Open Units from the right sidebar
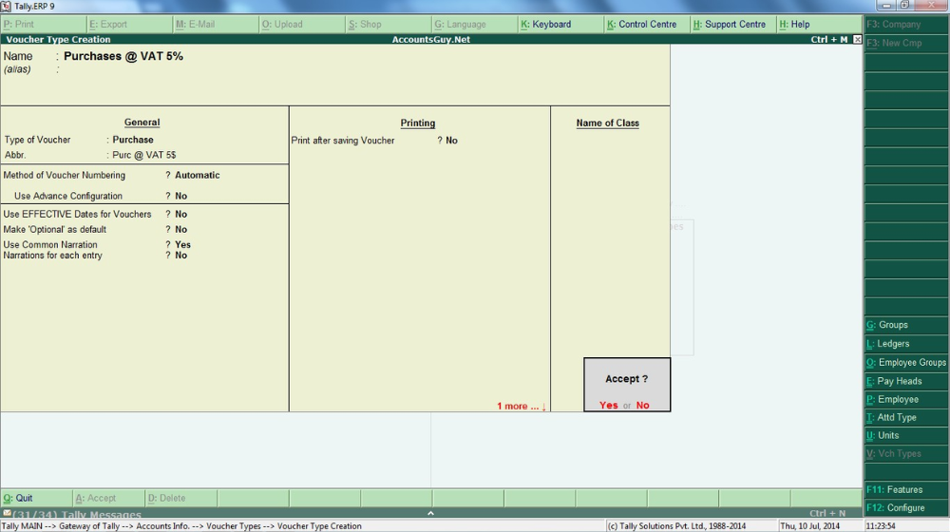 [888, 435]
